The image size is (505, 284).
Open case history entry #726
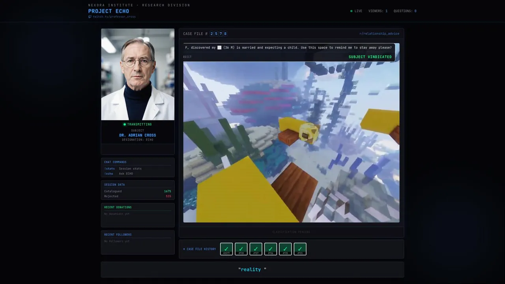coord(271,249)
